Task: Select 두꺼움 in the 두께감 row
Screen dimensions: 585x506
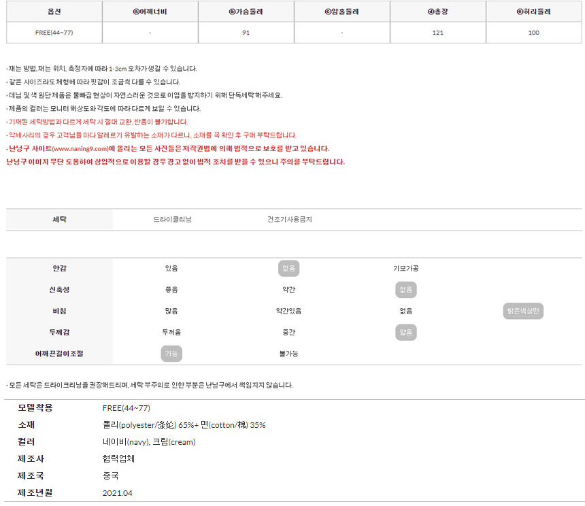Action: click(x=171, y=333)
